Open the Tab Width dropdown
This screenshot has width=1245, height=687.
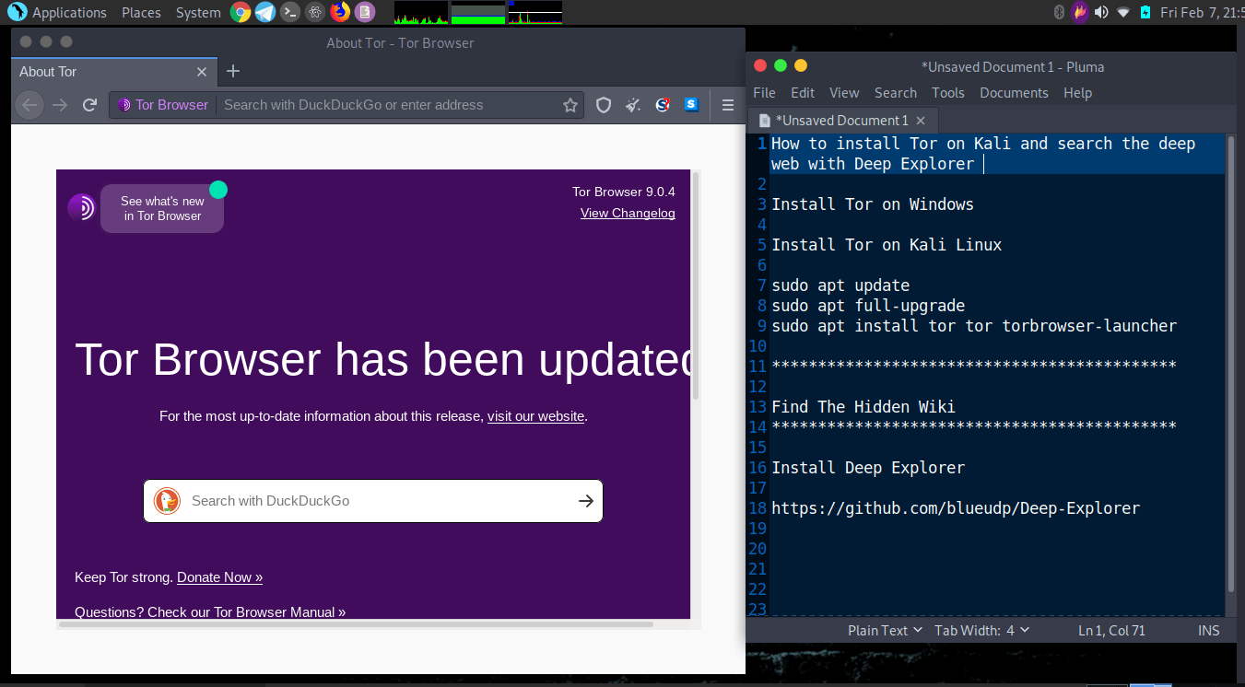click(x=982, y=631)
